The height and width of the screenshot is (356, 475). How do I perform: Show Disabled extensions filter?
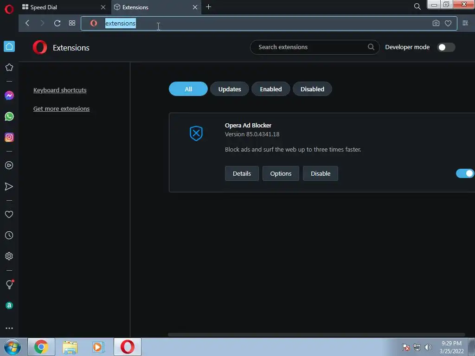click(x=312, y=89)
